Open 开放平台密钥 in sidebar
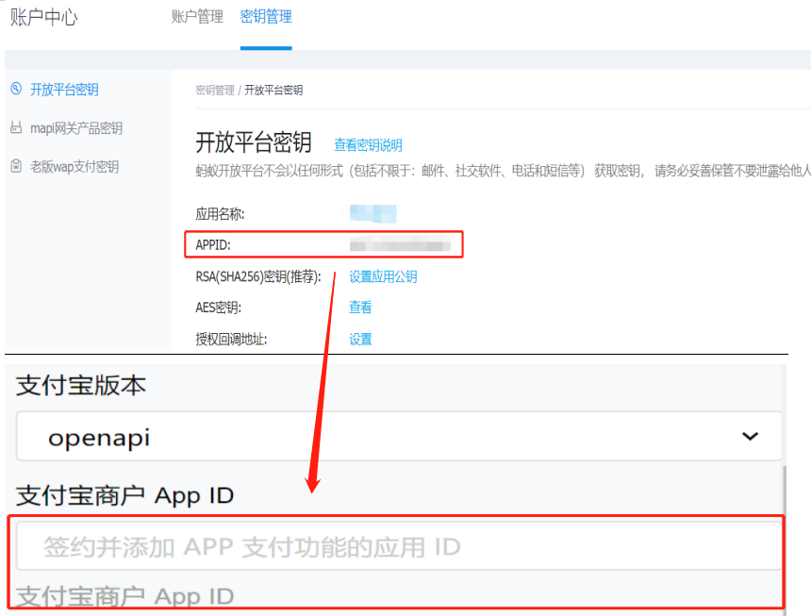 [64, 90]
